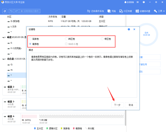Click disk icon beside 磁盘 2 row
The width and height of the screenshot is (166, 132).
pyautogui.click(x=4, y=37)
